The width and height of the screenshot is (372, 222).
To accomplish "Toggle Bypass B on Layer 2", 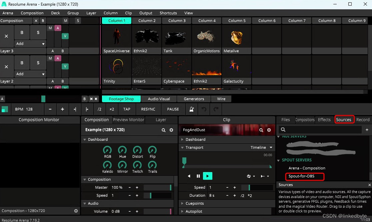I will pyautogui.click(x=22, y=63).
